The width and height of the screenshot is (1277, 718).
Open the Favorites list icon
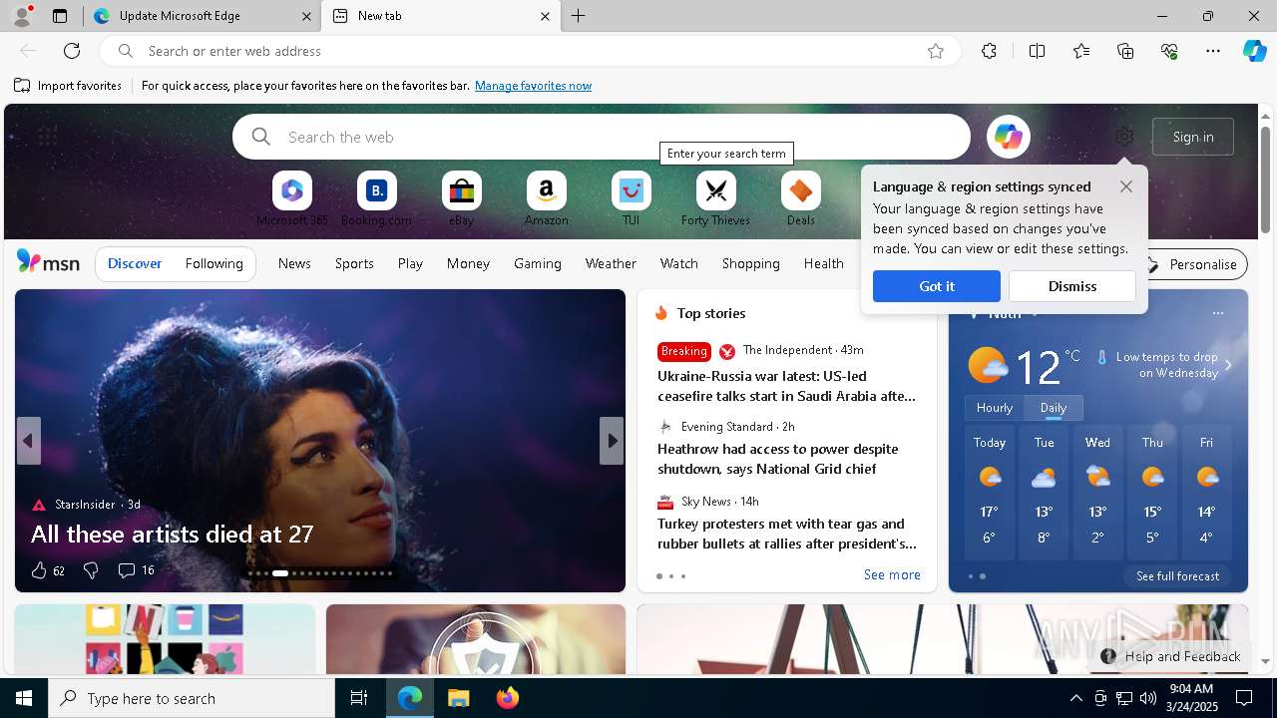click(1081, 51)
